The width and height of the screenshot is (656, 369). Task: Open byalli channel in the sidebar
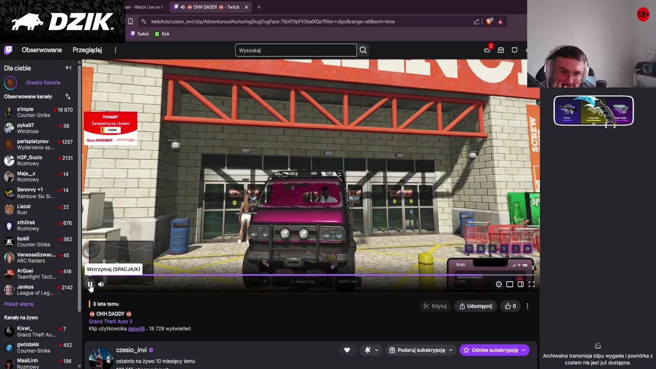[39, 241]
